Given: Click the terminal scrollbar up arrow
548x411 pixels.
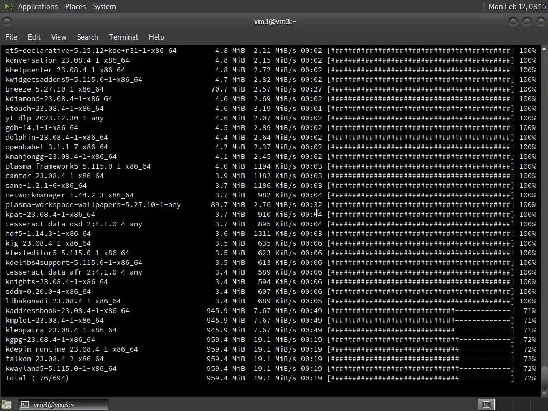Looking at the screenshot, I should pyautogui.click(x=544, y=49).
